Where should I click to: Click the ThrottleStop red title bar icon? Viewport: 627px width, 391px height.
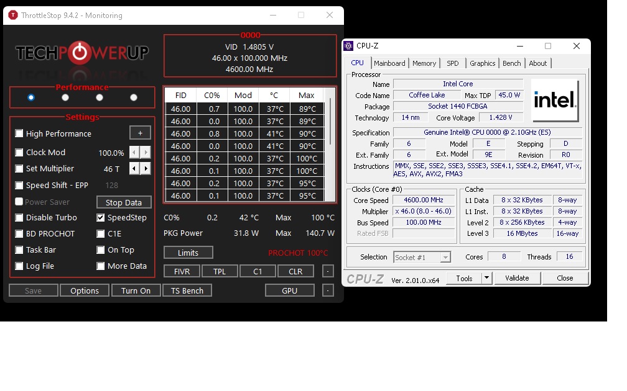(x=13, y=15)
